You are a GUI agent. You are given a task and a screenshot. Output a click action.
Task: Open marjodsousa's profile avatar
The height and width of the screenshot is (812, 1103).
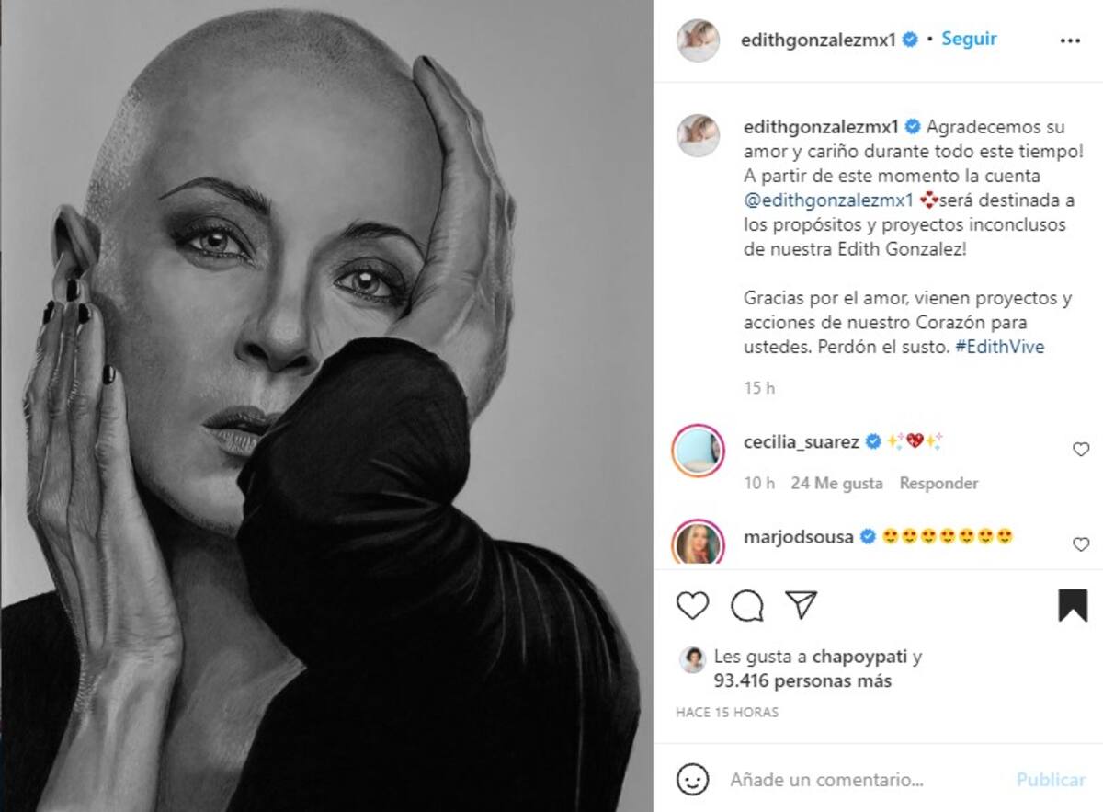click(699, 543)
